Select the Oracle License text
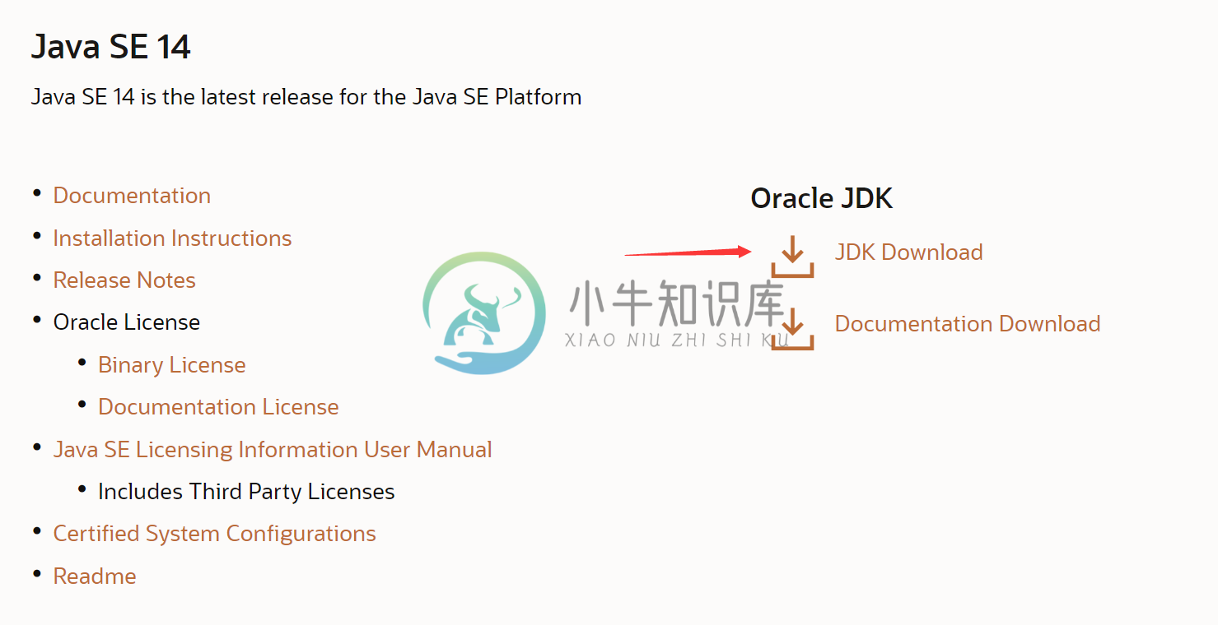This screenshot has width=1218, height=625. tap(127, 322)
